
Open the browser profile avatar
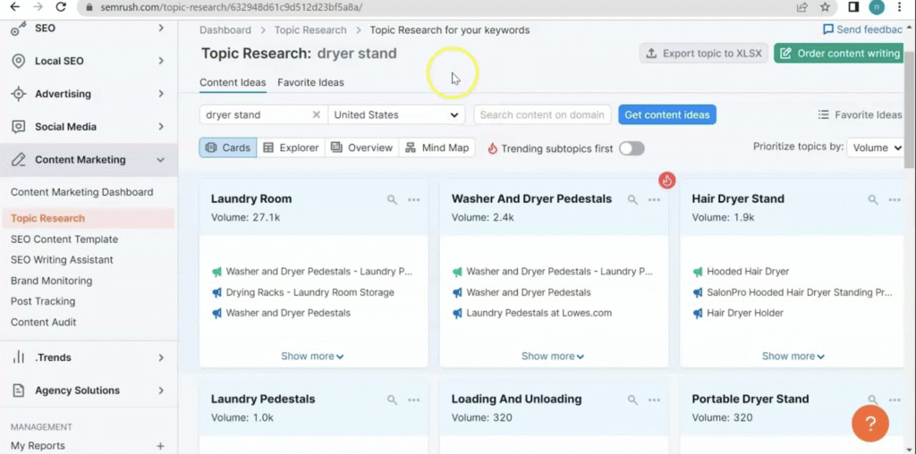[x=877, y=7]
